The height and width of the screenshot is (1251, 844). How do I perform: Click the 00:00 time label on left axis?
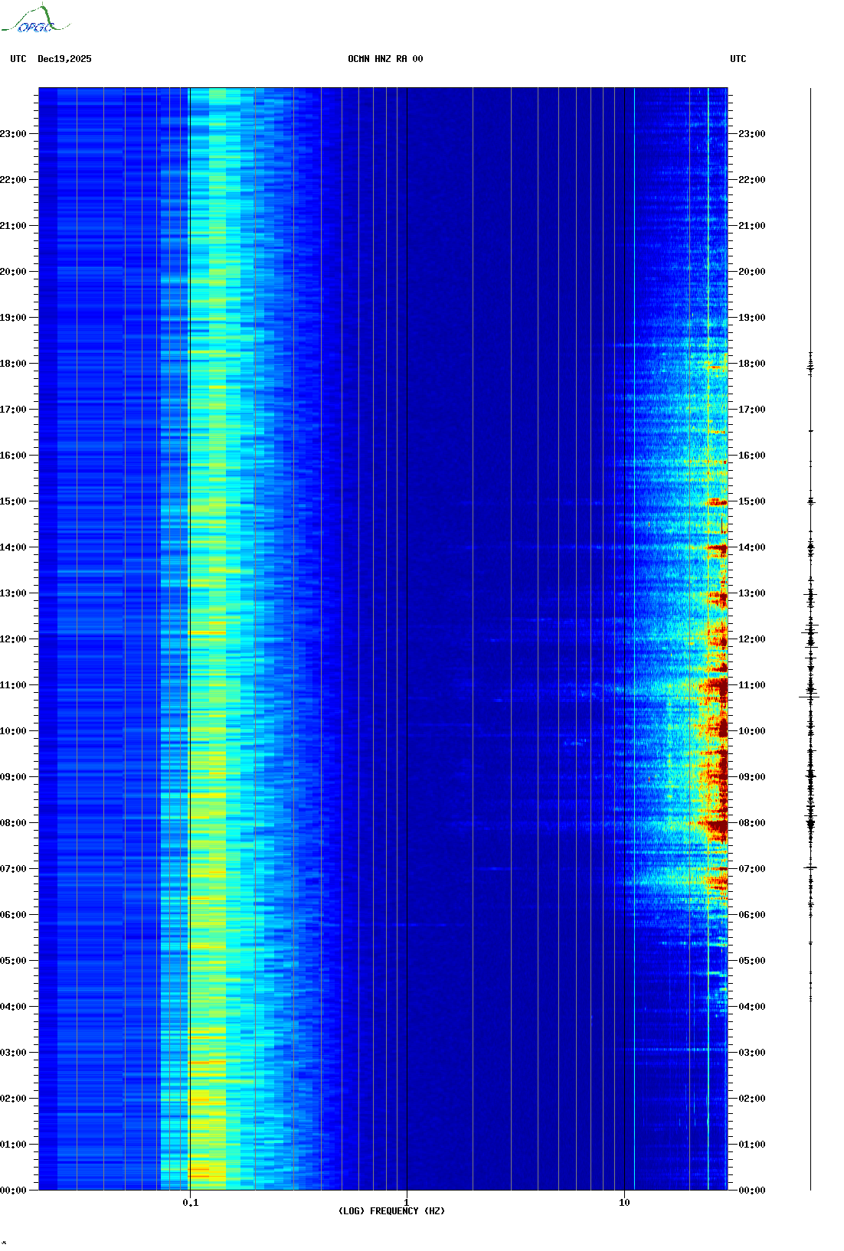click(13, 1191)
